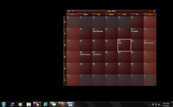
Task: Click week number 29 label
Action: [65, 57]
